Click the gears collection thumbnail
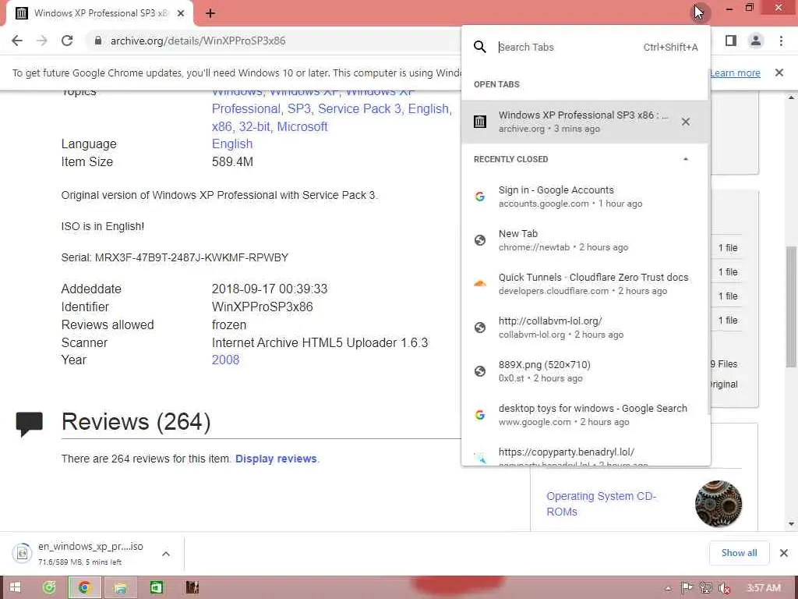 (718, 504)
